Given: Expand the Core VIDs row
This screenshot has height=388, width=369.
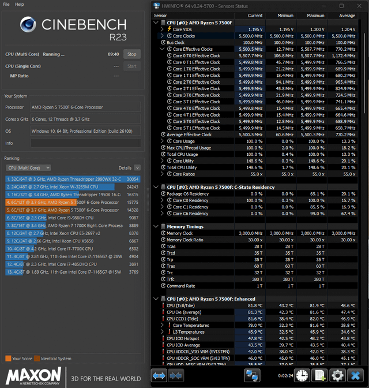Looking at the screenshot, I should click(162, 29).
